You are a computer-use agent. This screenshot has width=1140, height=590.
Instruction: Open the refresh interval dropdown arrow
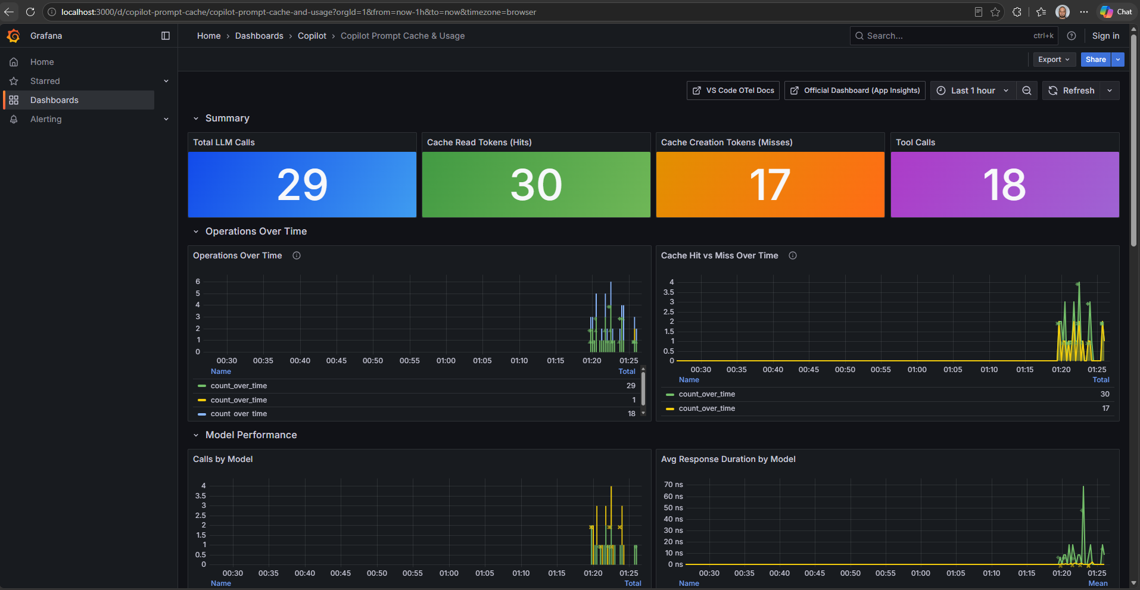1110,90
